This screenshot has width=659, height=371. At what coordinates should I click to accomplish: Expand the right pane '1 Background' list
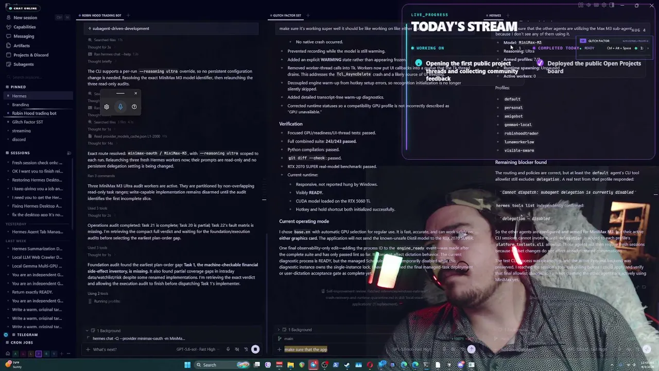pyautogui.click(x=295, y=330)
